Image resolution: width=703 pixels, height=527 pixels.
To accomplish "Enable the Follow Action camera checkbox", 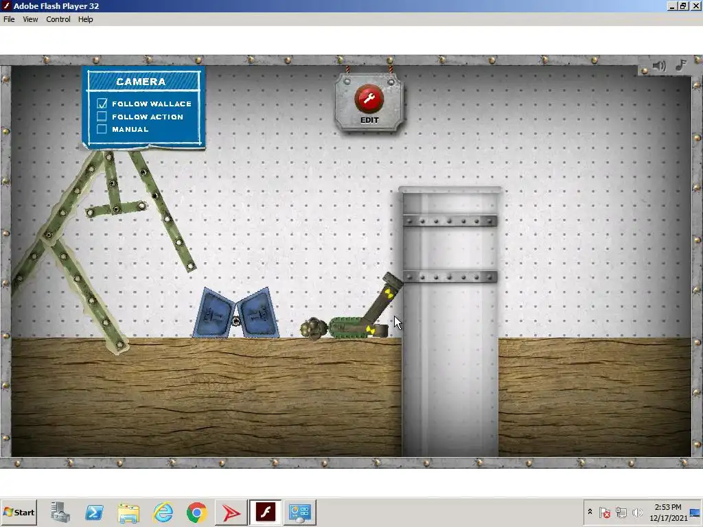I will 102,117.
